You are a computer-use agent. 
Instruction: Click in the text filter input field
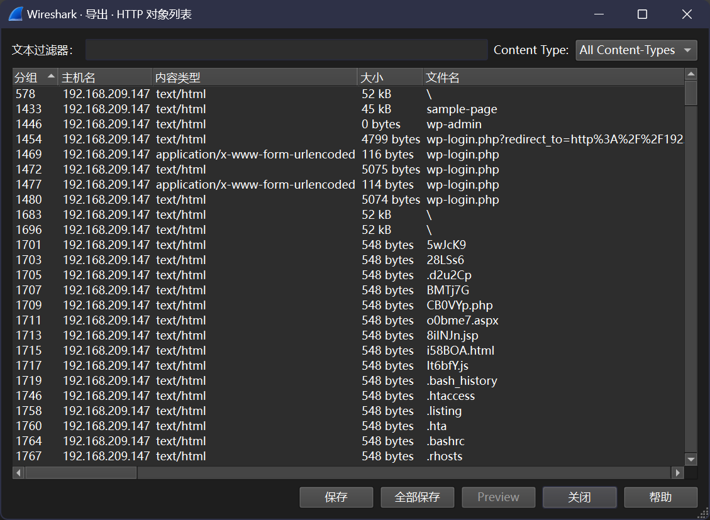tap(287, 50)
